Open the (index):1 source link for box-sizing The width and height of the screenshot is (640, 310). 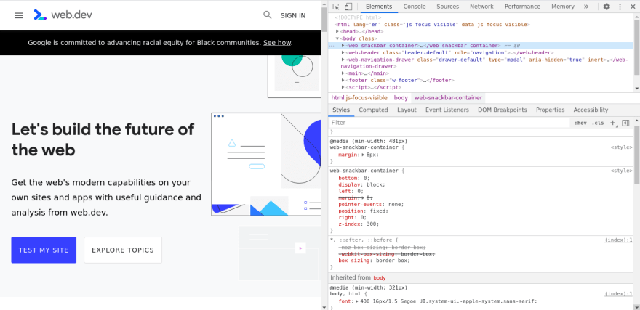[618, 240]
